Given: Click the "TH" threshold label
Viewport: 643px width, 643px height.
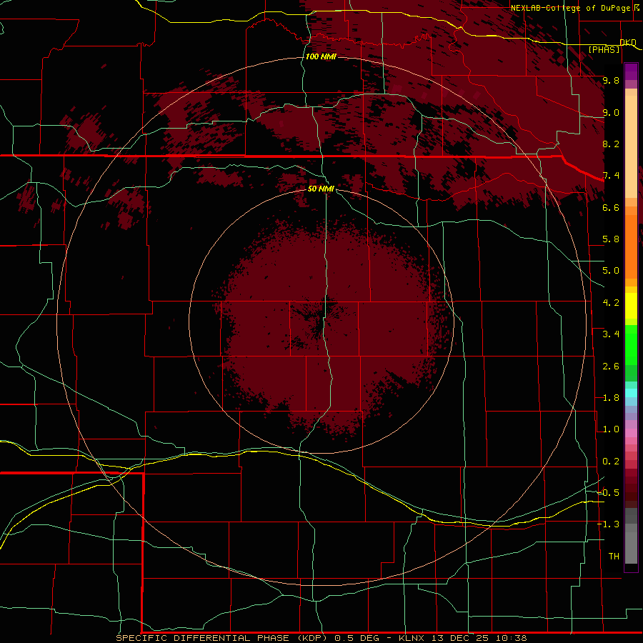Looking at the screenshot, I should 614,557.
